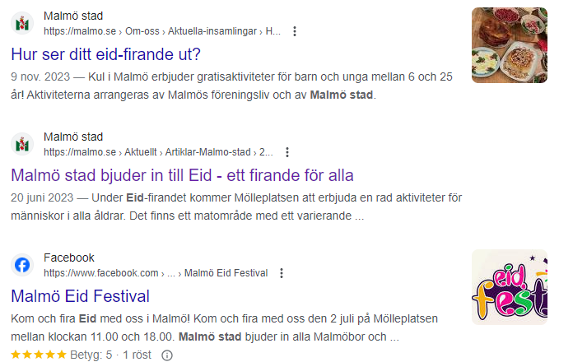Click the Eid Festival logo thumbnail
The image size is (573, 362).
click(x=509, y=287)
